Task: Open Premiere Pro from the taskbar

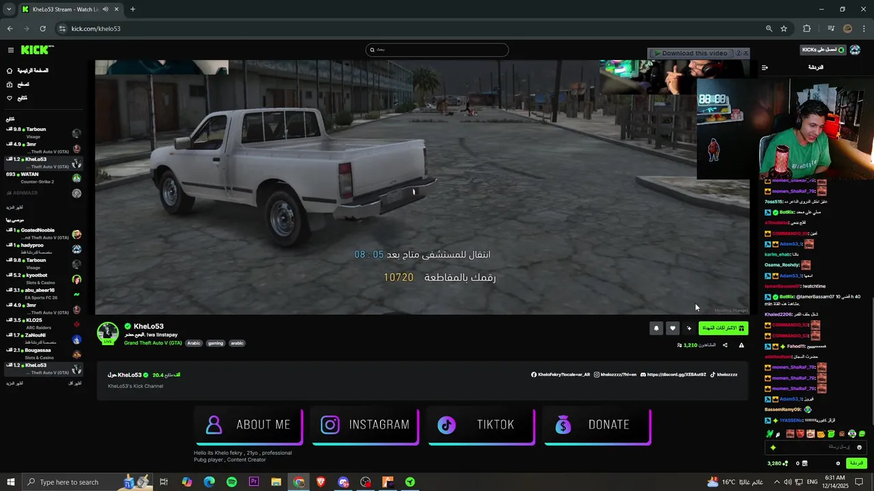Action: (254, 482)
